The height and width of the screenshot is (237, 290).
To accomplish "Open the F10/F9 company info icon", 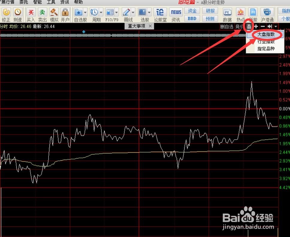I will (110, 12).
